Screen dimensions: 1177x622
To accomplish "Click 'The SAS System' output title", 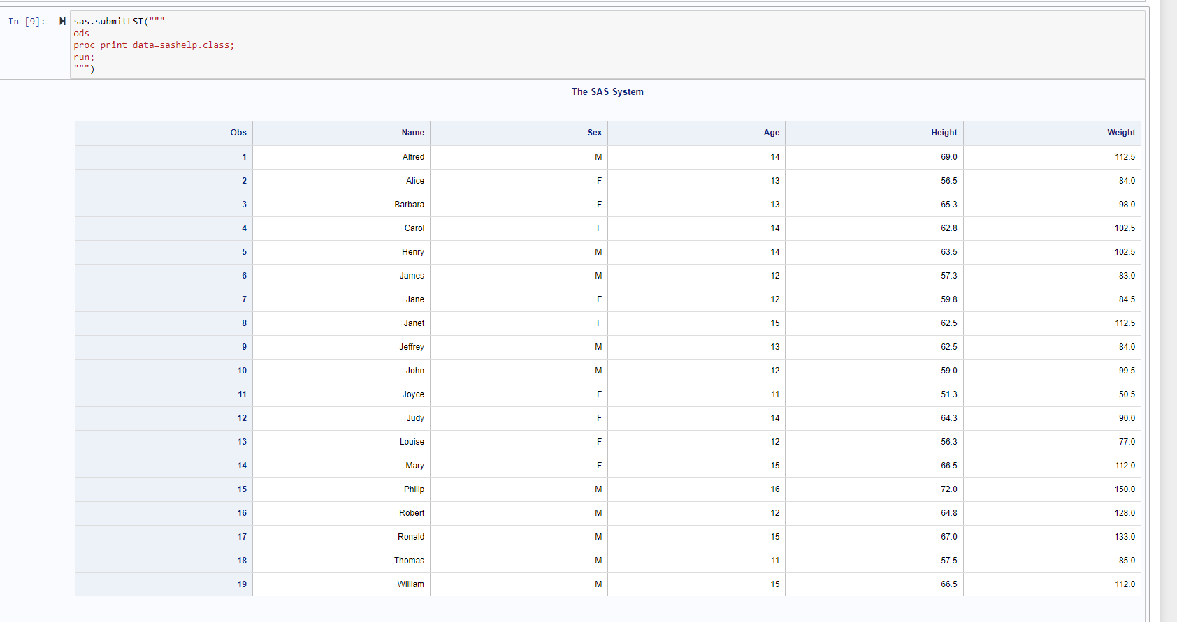I will tap(607, 91).
